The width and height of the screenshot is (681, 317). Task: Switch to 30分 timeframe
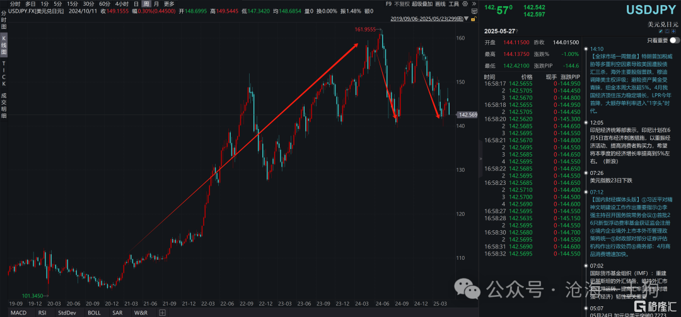tap(89, 4)
